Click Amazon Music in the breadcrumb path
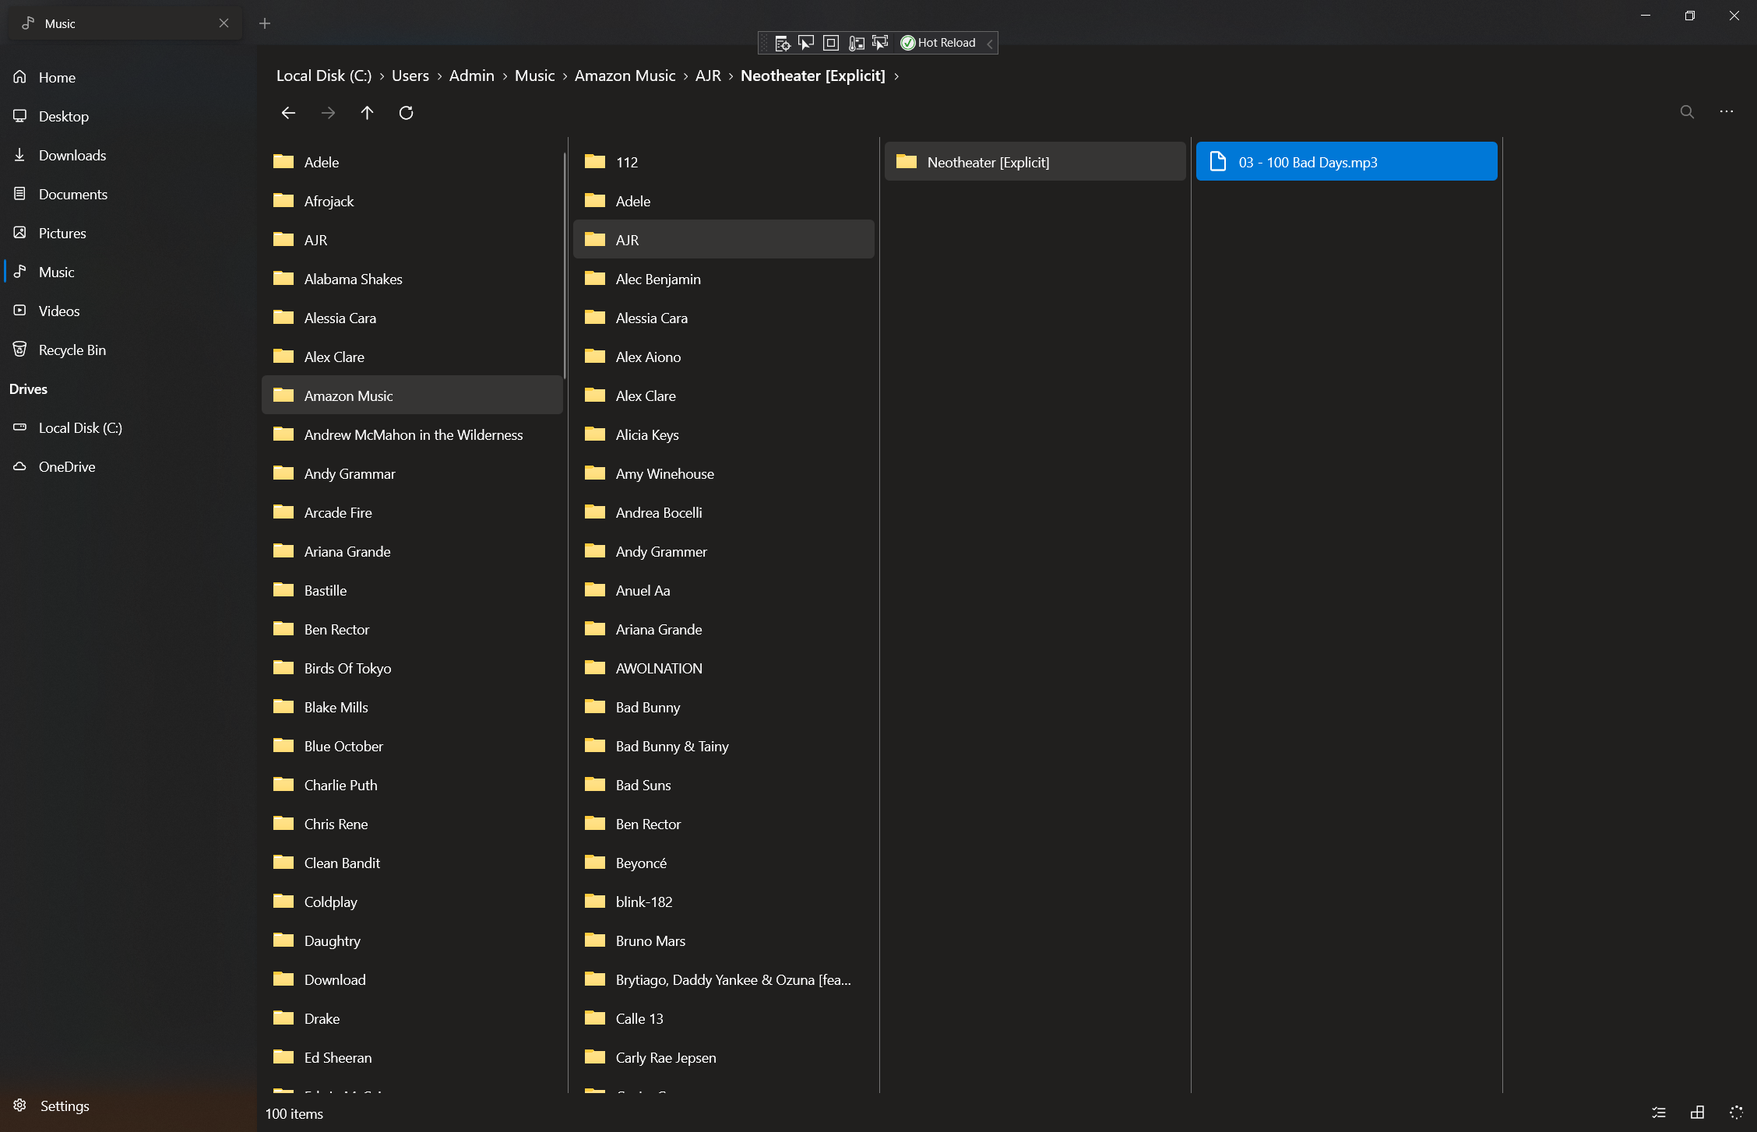The width and height of the screenshot is (1757, 1132). coord(625,76)
